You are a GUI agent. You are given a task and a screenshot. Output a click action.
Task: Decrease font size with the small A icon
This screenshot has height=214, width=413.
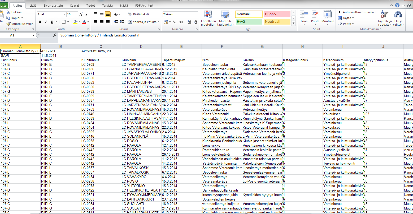pos(87,14)
